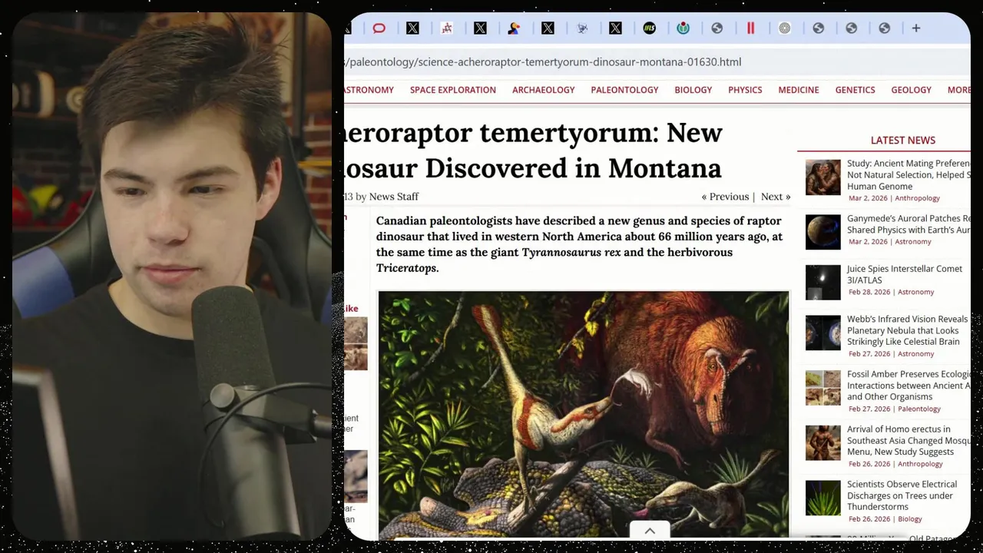The height and width of the screenshot is (553, 983).
Task: Click the scroll-to-top chevron over the article image
Action: coord(649,531)
